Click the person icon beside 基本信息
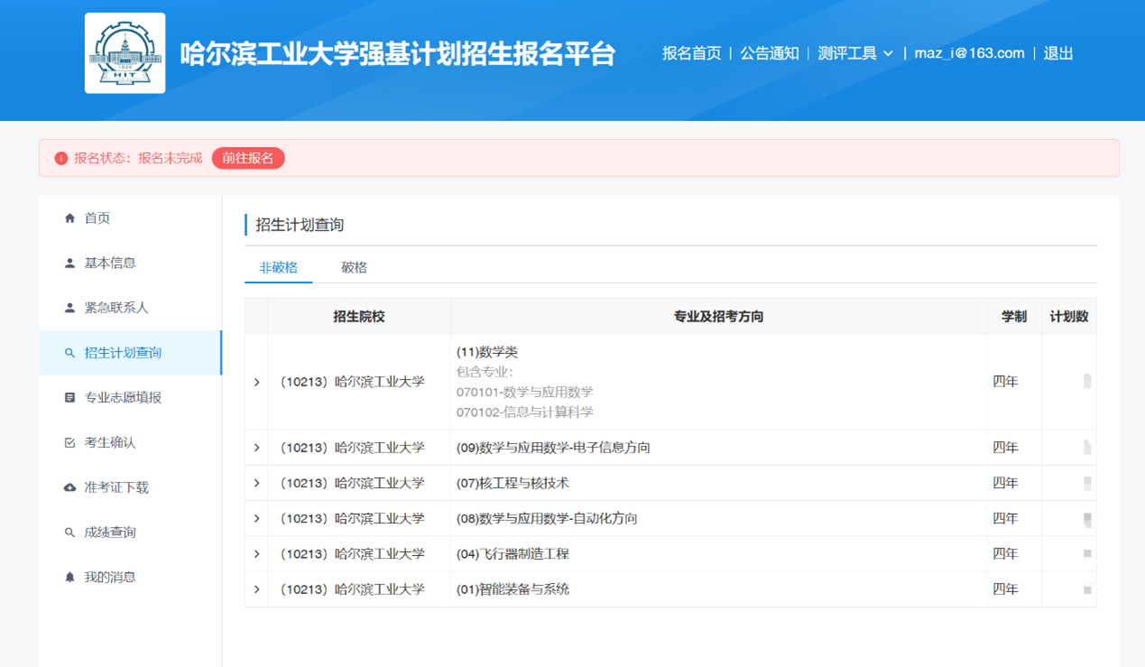This screenshot has height=667, width=1145. [69, 263]
